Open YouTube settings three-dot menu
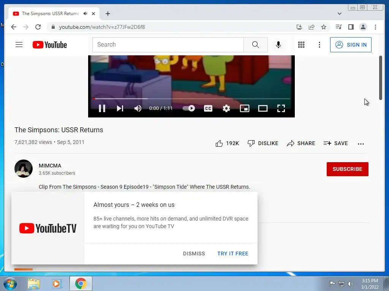 [319, 45]
